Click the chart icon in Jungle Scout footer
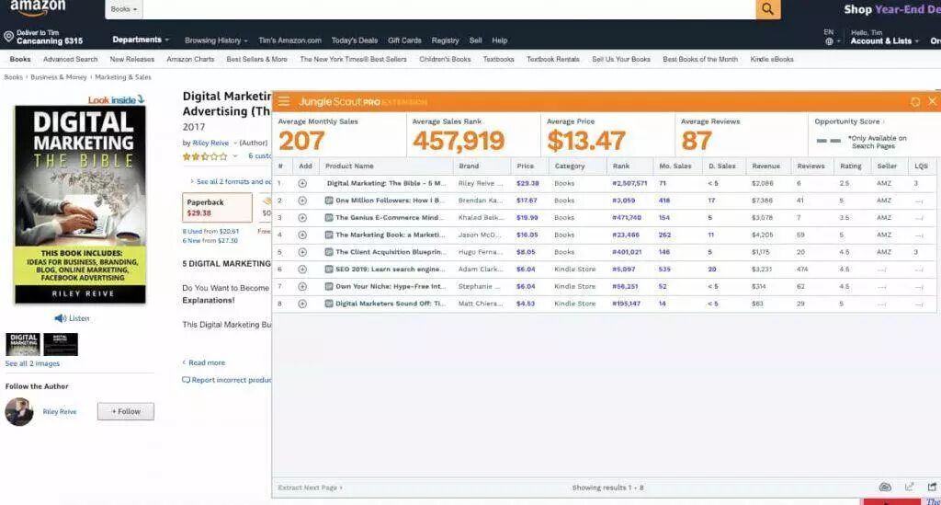Screen dimensions: 941x505 (909, 487)
